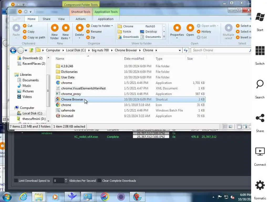Select the chrome_proxy application
Screen dimensions: 269x202
click(130, 94)
